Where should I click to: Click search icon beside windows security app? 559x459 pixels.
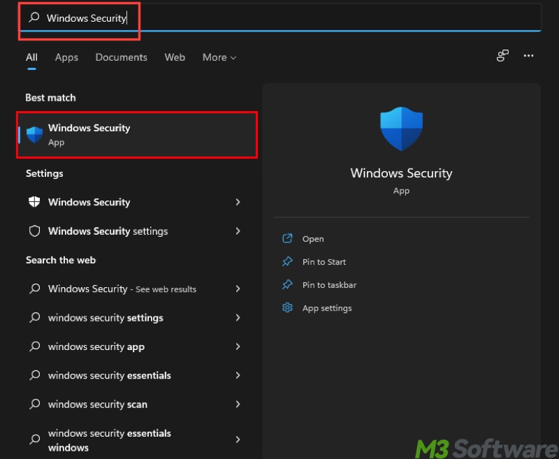point(34,346)
